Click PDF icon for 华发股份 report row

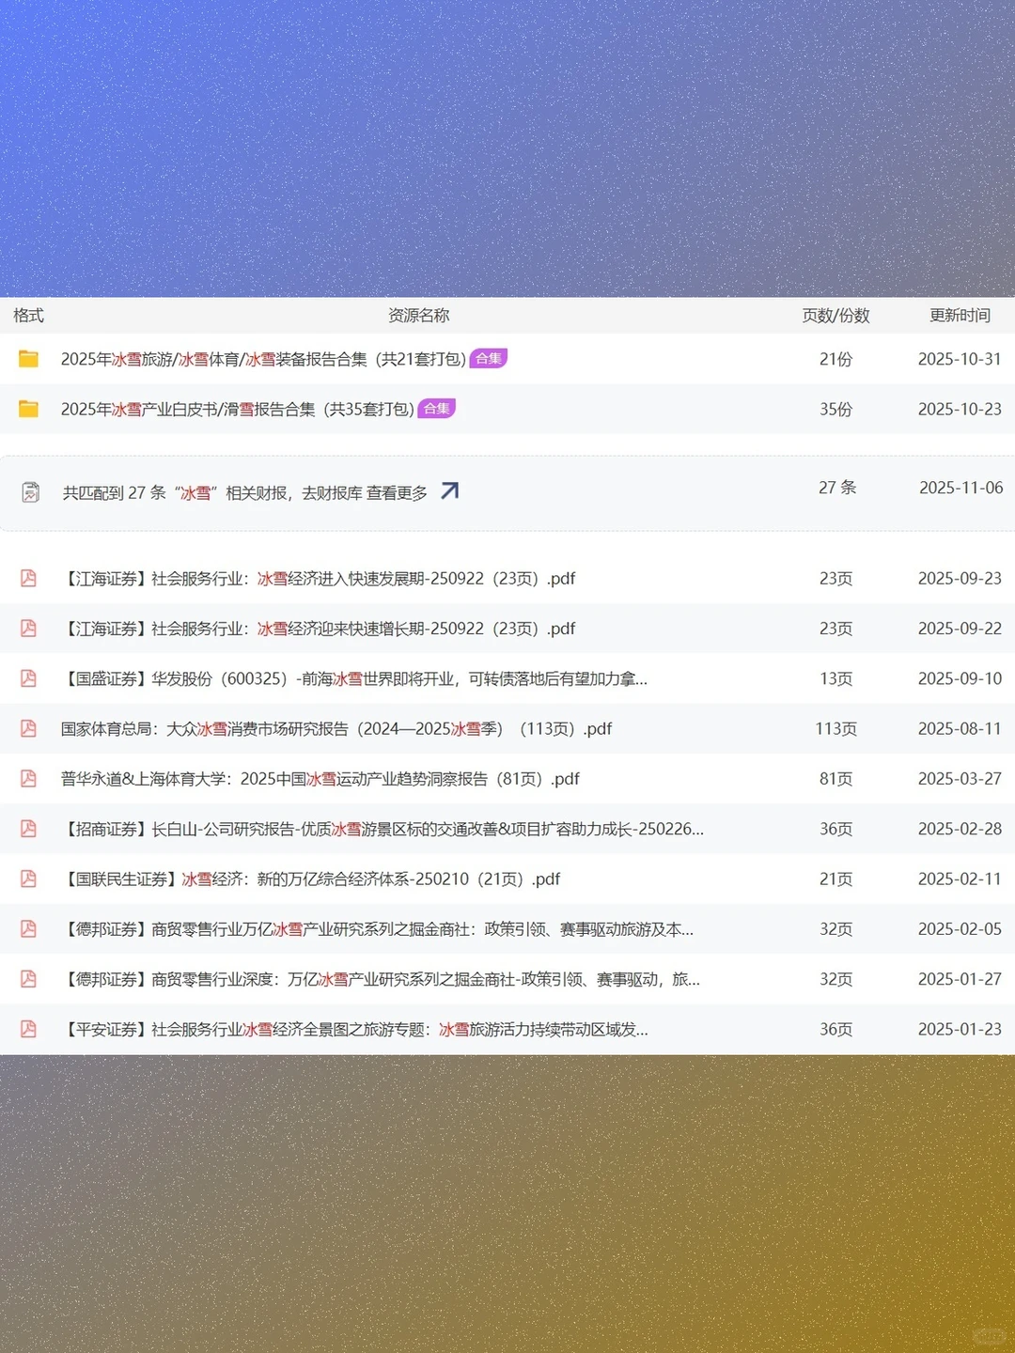pos(29,678)
